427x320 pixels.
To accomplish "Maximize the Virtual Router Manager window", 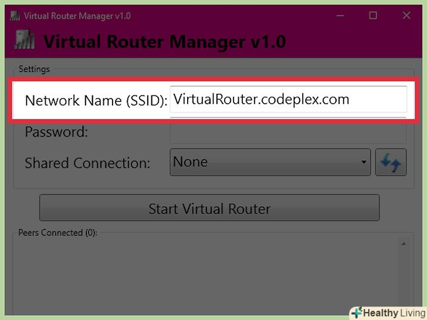I will click(373, 15).
